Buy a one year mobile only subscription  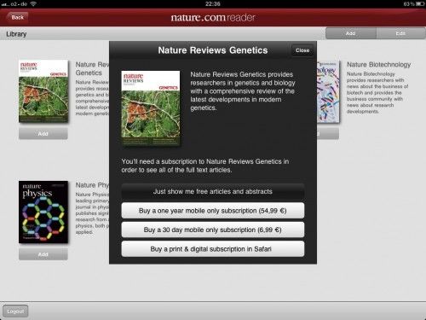click(x=213, y=211)
